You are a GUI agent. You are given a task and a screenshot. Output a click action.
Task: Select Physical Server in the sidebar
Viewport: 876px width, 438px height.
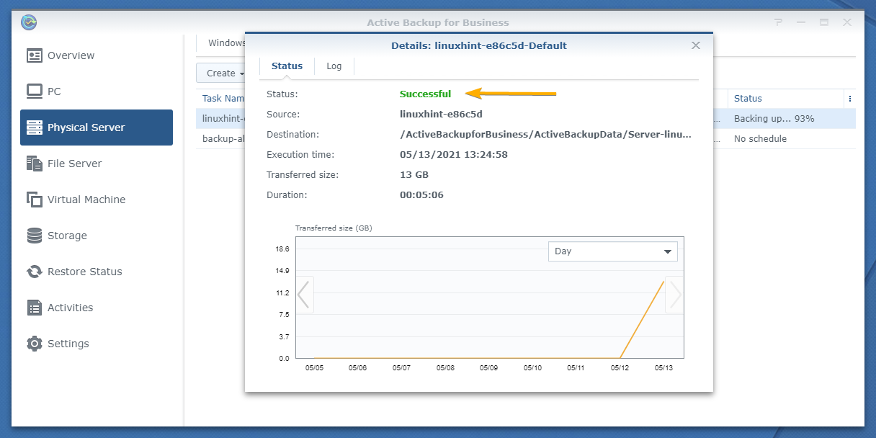pyautogui.click(x=97, y=128)
